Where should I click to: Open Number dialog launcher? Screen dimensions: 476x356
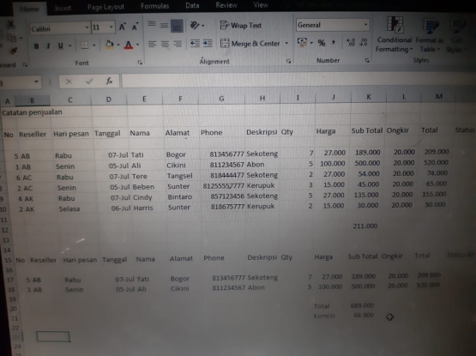click(x=367, y=60)
